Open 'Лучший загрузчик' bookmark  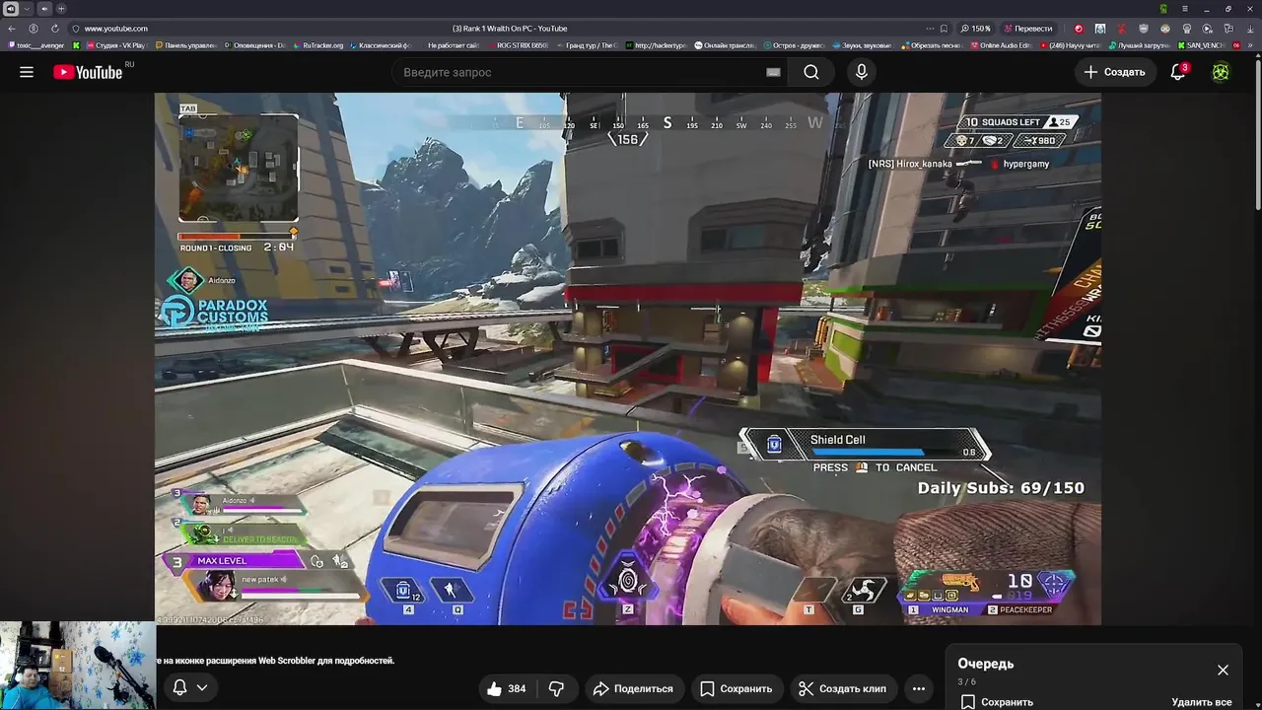click(1138, 45)
